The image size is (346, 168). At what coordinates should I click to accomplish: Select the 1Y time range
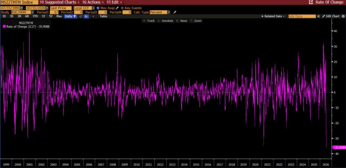pos(44,16)
